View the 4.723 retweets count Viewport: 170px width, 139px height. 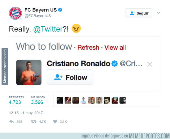15,102
